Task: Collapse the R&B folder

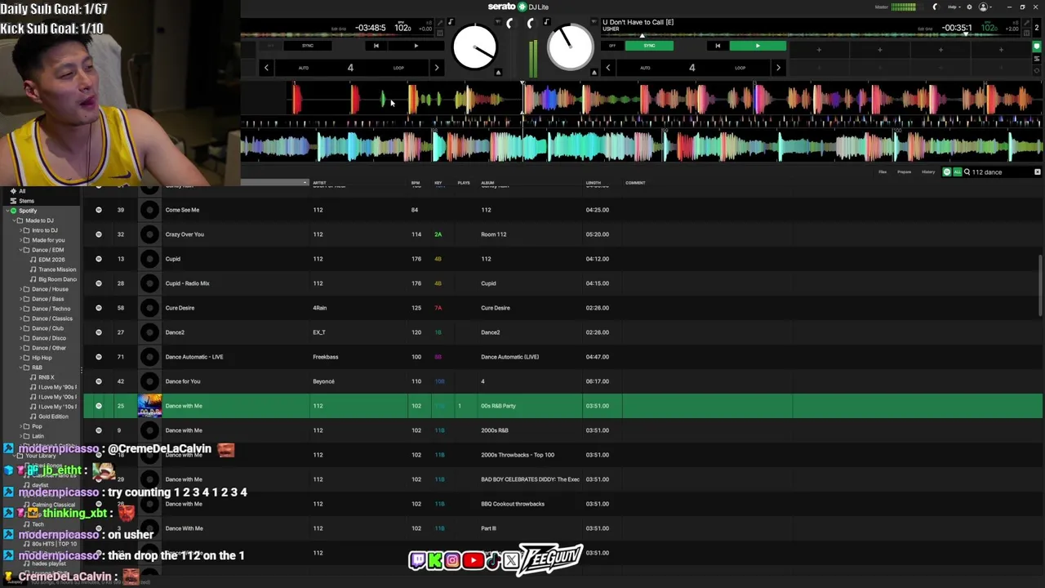Action: coord(19,367)
